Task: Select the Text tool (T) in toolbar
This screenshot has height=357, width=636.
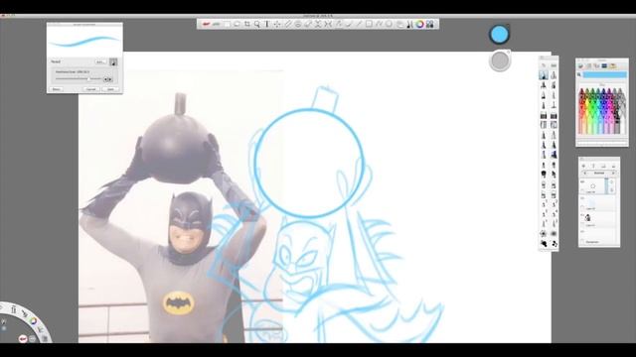Action: click(x=267, y=24)
